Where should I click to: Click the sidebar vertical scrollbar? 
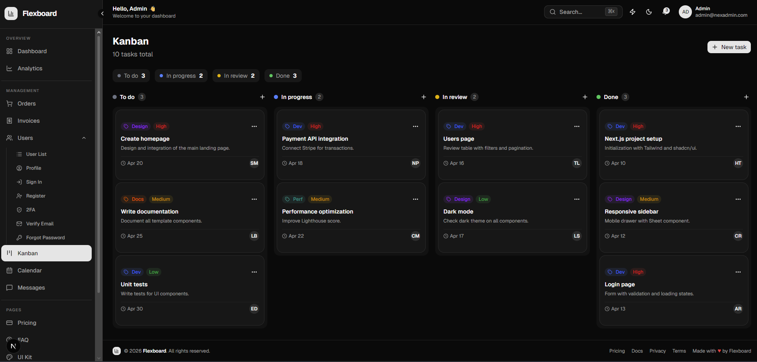tap(99, 164)
